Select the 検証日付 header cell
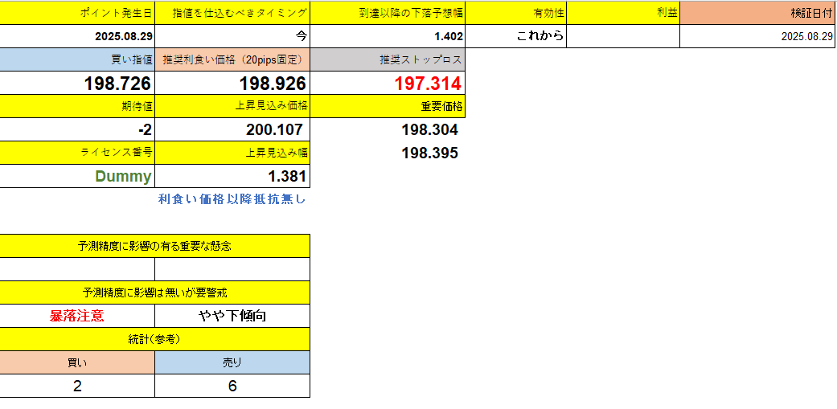 [757, 14]
